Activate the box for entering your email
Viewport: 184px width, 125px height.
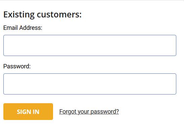tap(90, 45)
